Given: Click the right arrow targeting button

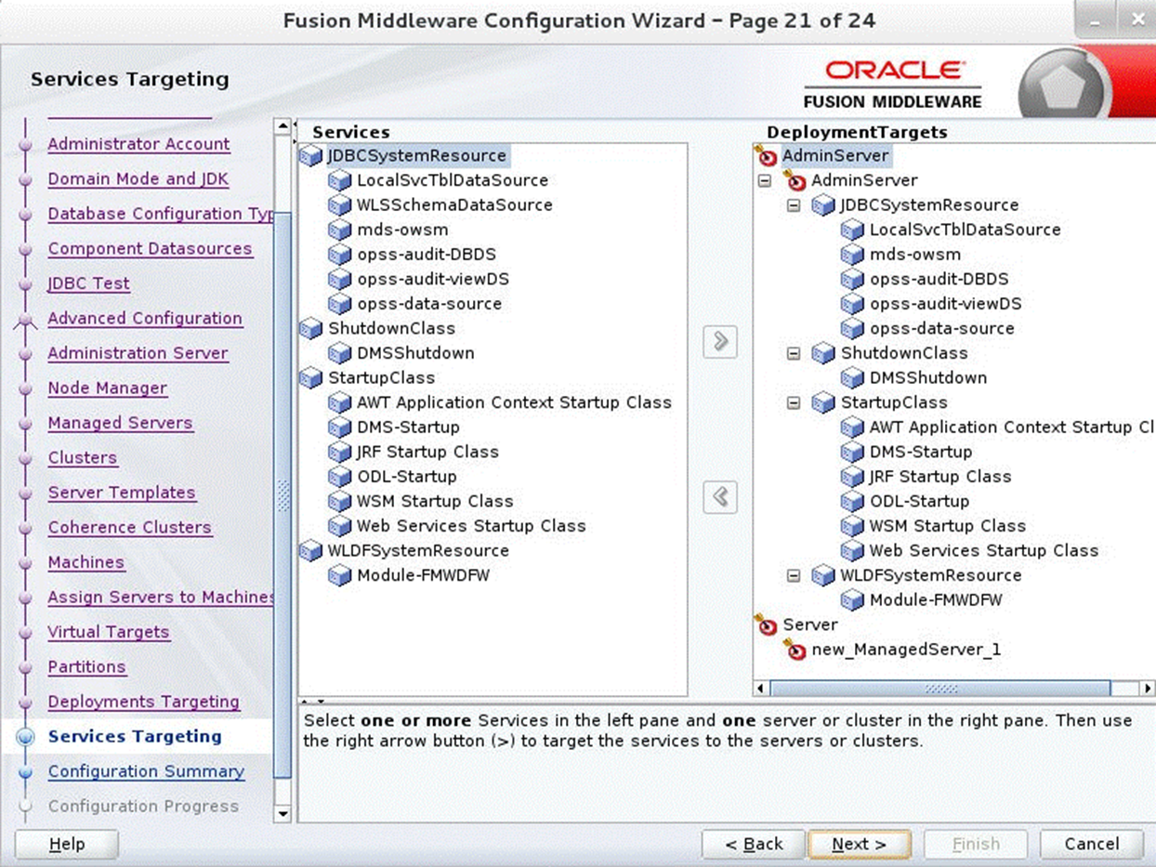Looking at the screenshot, I should coord(720,342).
